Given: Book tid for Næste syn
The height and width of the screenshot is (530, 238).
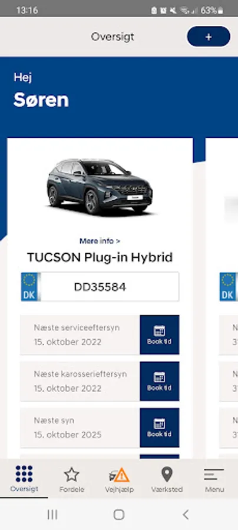Looking at the screenshot, I should pyautogui.click(x=160, y=428).
